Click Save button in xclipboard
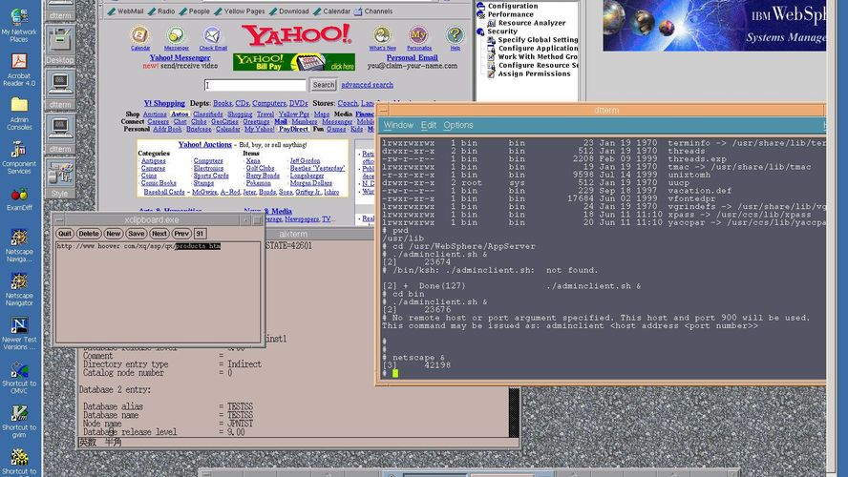Image resolution: width=848 pixels, height=477 pixels. 136,234
